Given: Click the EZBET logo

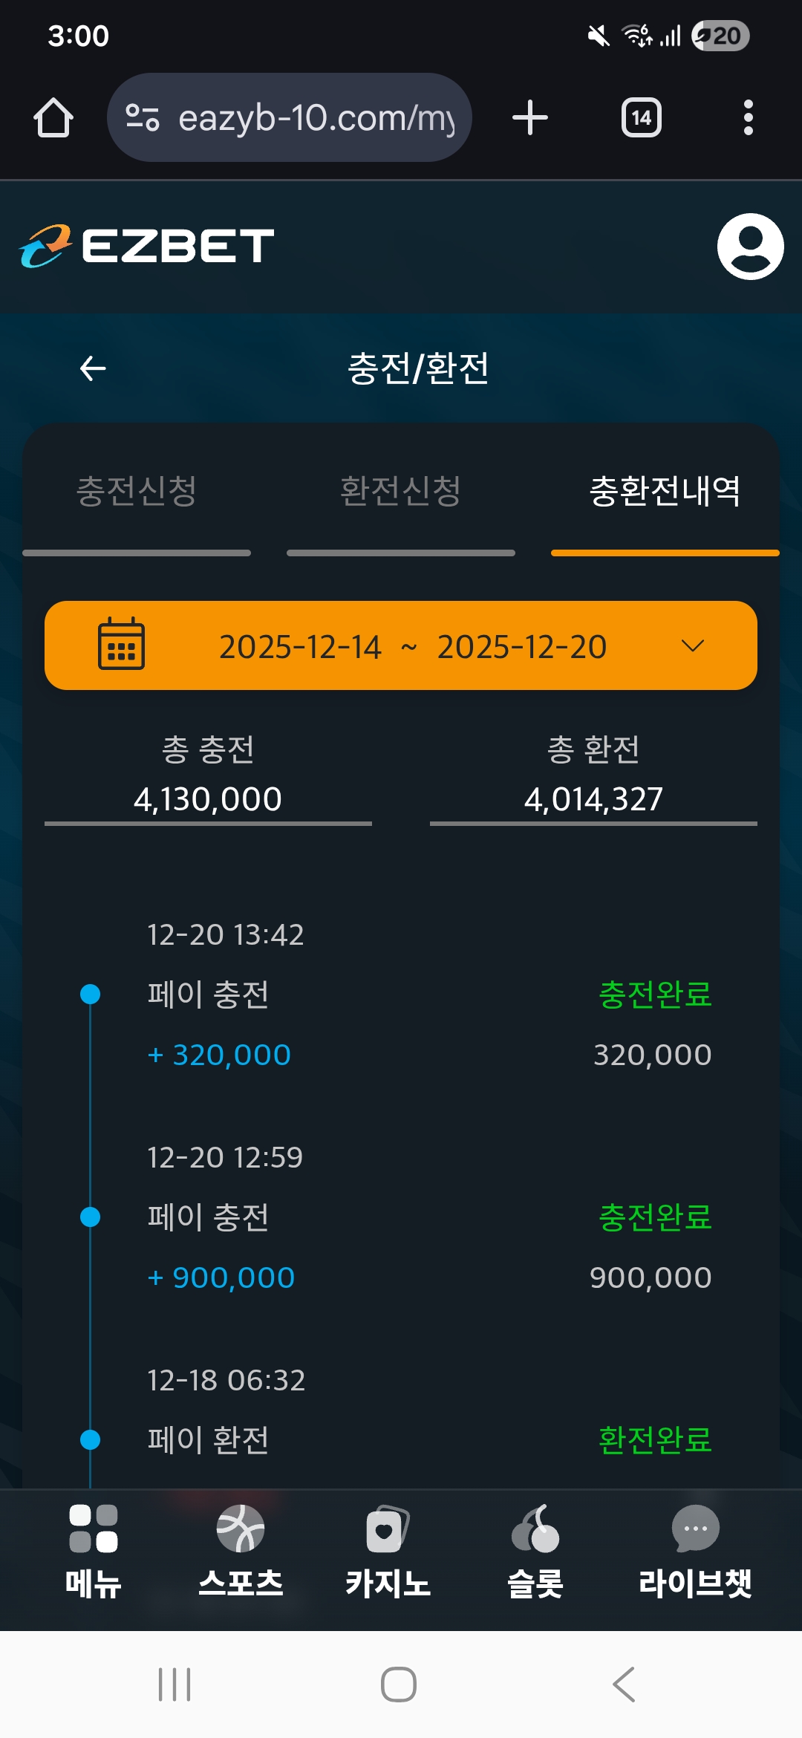Looking at the screenshot, I should coord(147,246).
